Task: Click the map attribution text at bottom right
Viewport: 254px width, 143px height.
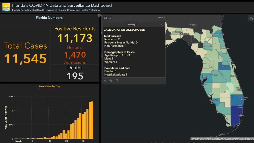Action: (x=222, y=139)
